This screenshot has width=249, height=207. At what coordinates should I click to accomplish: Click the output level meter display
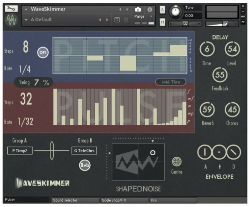tap(222, 12)
